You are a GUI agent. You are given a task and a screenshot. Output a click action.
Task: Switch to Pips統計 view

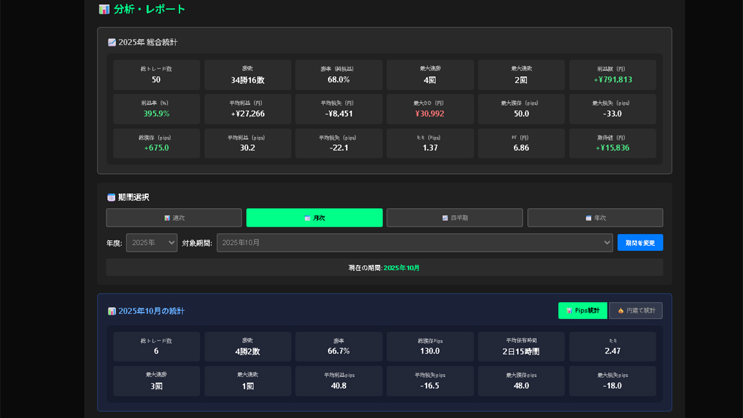coord(583,311)
